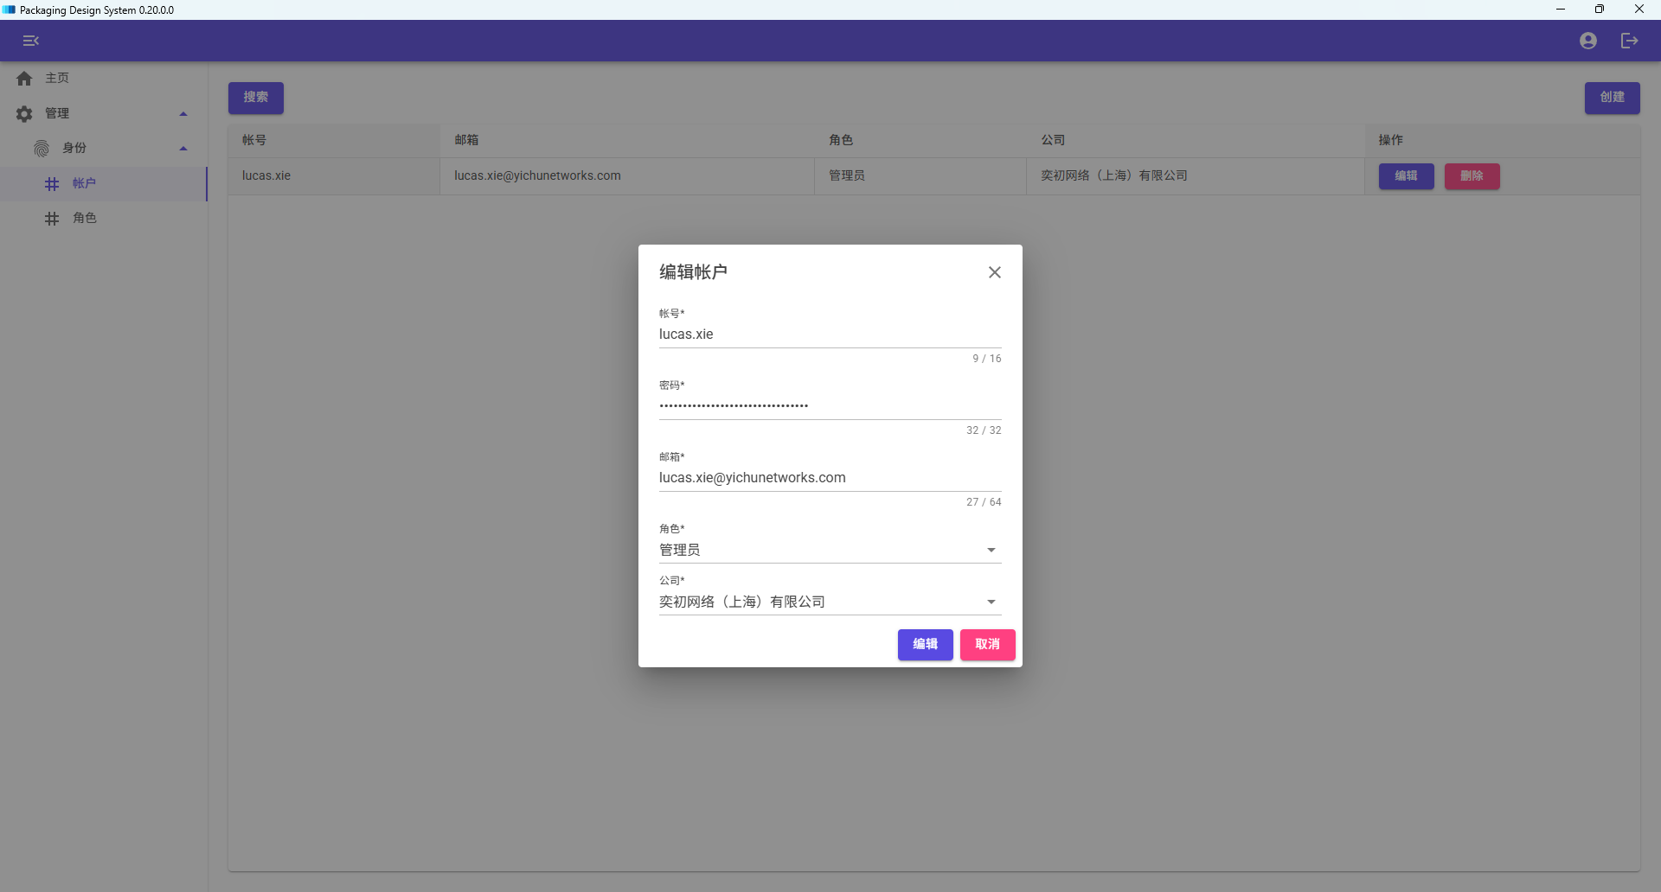
Task: Open the 角色 dropdown showing 管理员
Action: tap(830, 550)
